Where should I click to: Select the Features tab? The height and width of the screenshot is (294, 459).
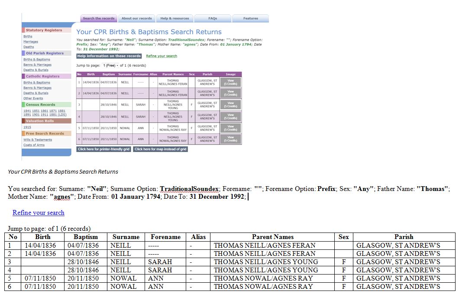click(x=250, y=19)
